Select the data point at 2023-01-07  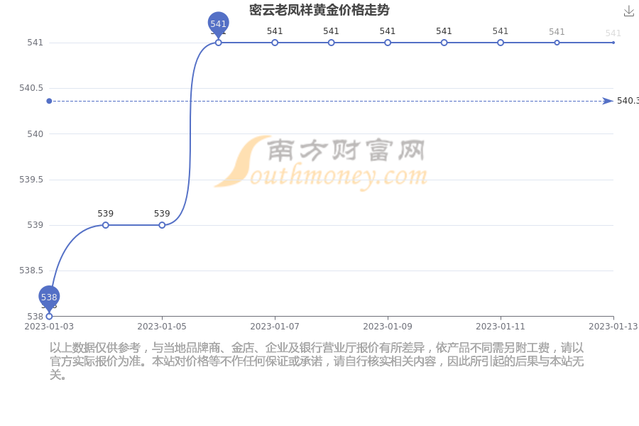[x=275, y=43]
